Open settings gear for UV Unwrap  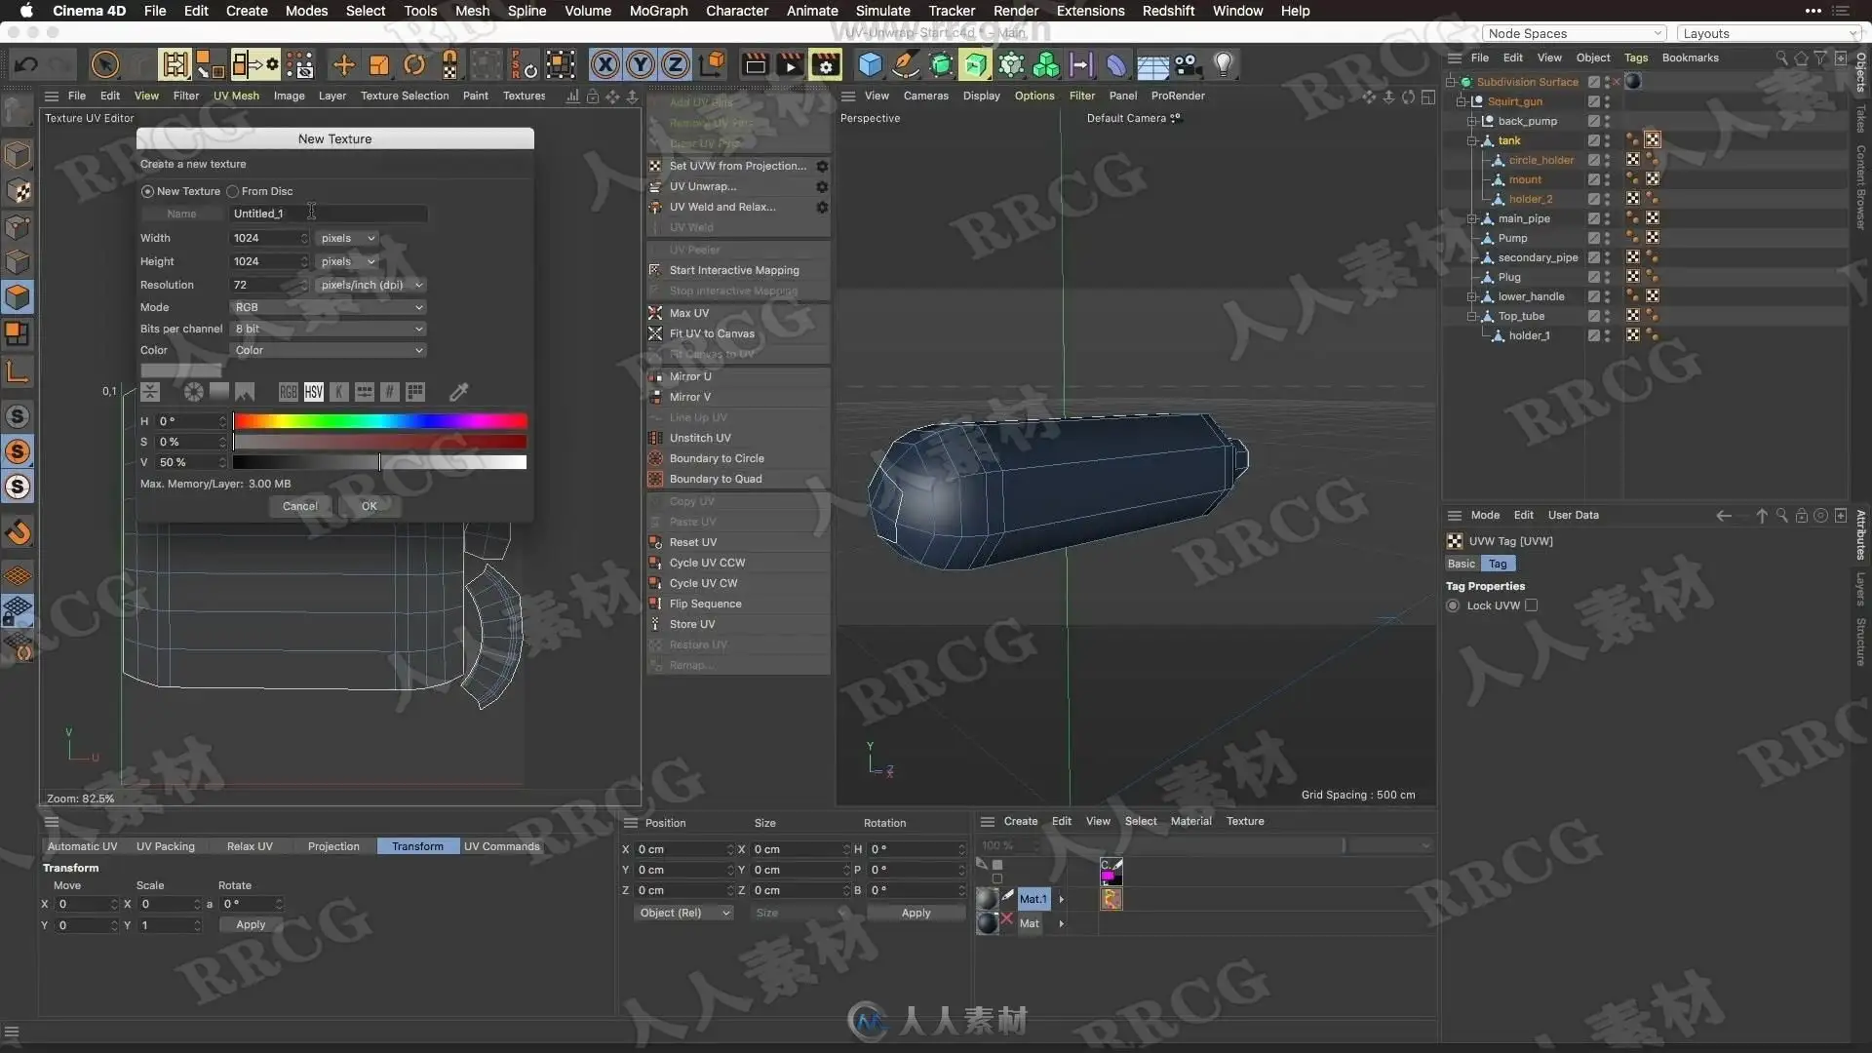[822, 186]
